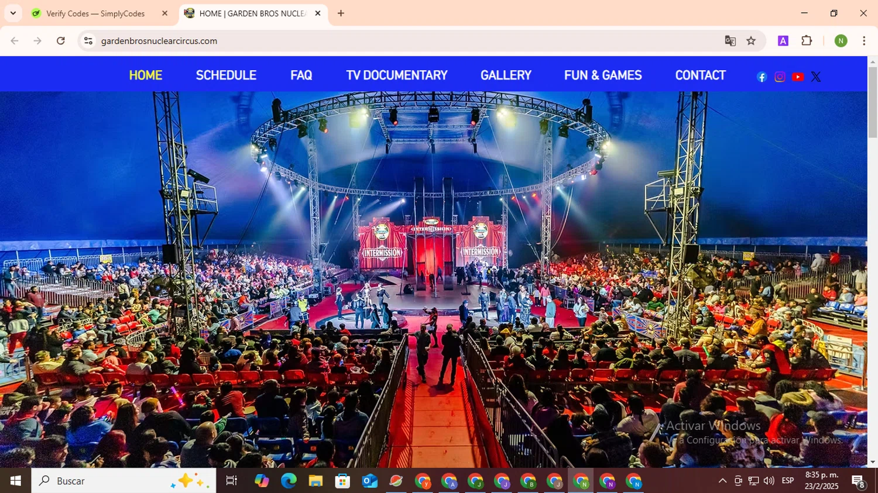Expand the tab search dropdown
Screen dimensions: 878x493
[13, 13]
